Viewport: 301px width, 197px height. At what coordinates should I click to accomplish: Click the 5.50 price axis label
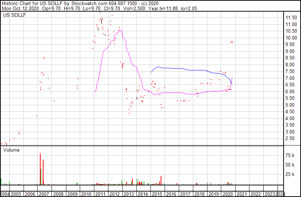pyautogui.click(x=290, y=98)
